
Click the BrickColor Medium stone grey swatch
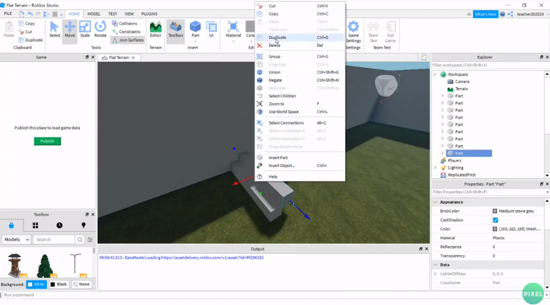coord(495,211)
